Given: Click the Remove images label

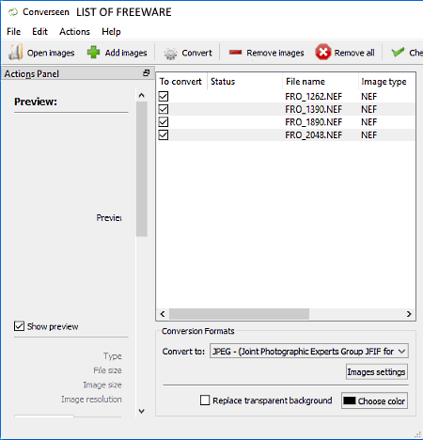Looking at the screenshot, I should (275, 53).
